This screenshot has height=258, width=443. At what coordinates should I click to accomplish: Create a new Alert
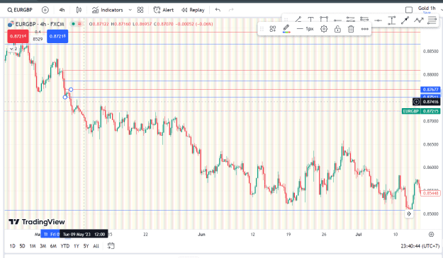coord(164,10)
